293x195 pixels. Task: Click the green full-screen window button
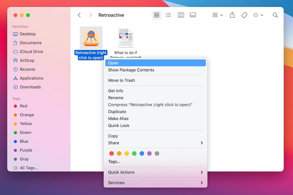(x=28, y=15)
